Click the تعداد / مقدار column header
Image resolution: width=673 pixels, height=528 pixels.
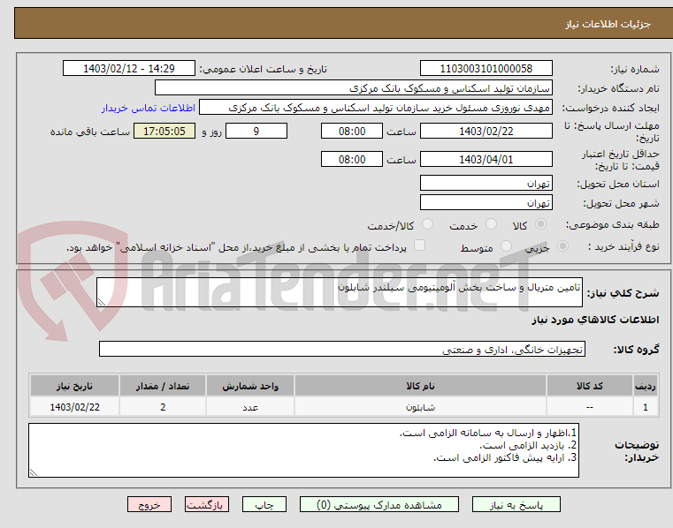[163, 386]
